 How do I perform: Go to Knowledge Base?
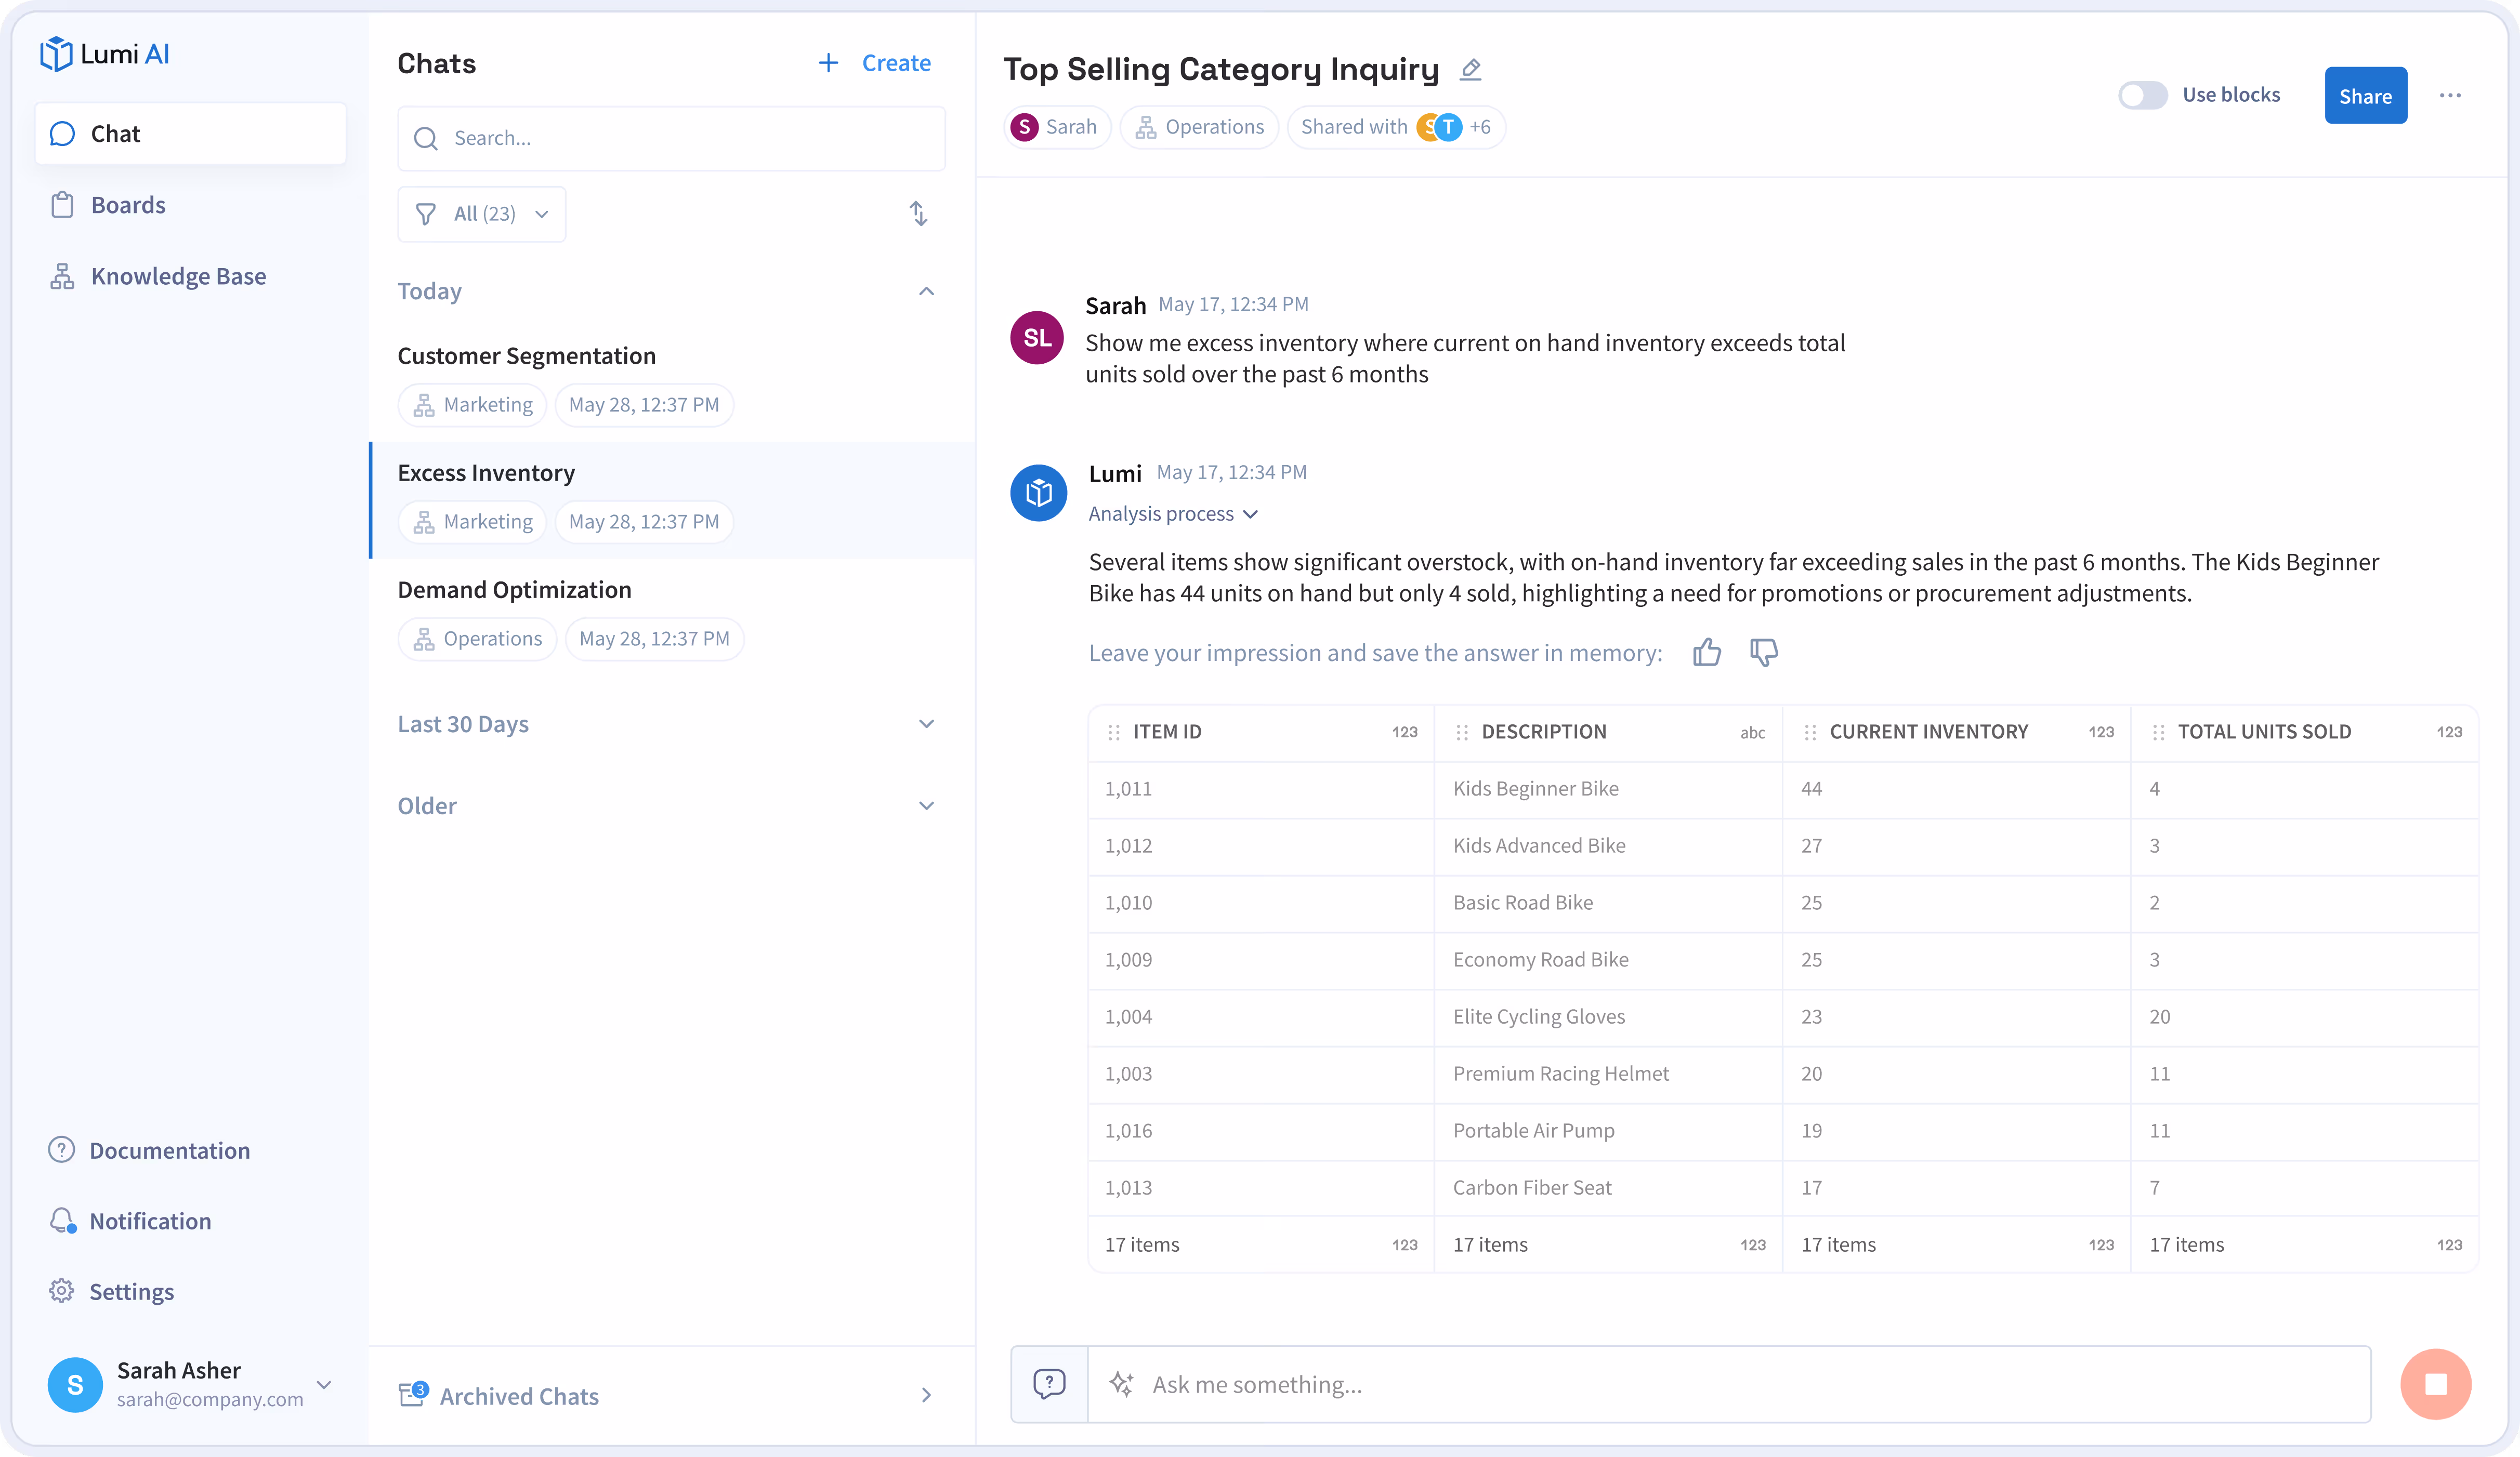tap(178, 276)
